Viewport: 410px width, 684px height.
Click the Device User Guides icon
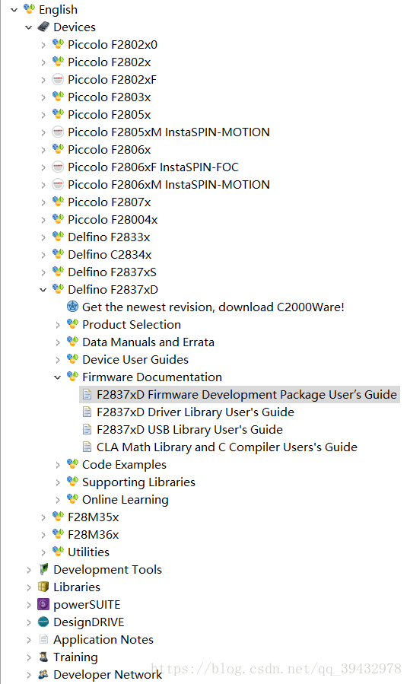coord(72,359)
